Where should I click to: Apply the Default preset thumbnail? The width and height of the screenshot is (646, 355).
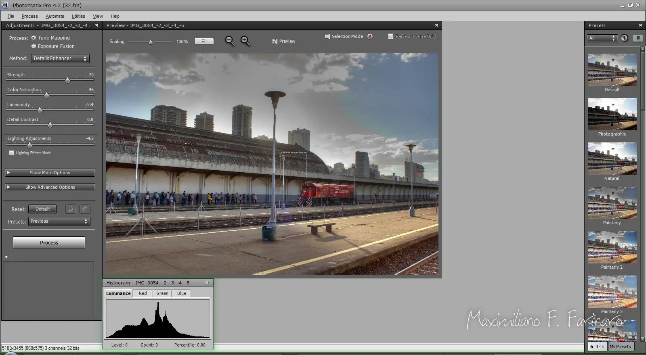click(612, 69)
